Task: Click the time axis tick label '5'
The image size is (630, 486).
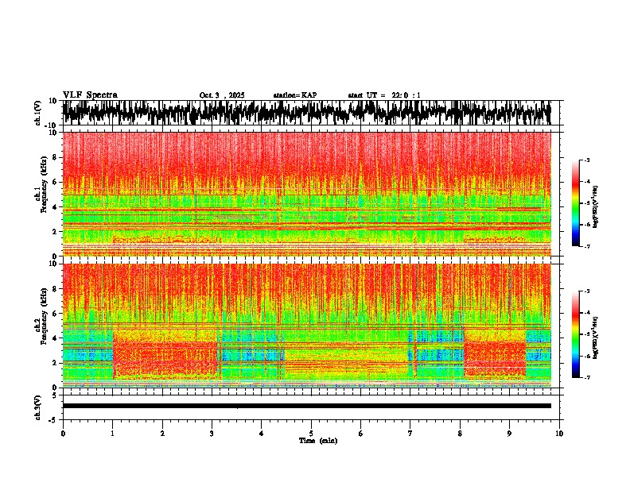Action: (x=311, y=434)
